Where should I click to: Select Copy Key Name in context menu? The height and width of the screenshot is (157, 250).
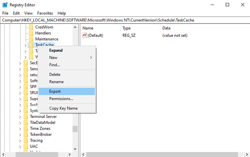(67, 108)
